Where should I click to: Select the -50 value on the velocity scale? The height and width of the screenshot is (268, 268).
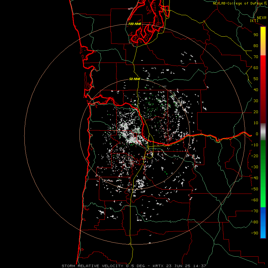[x=255, y=189]
